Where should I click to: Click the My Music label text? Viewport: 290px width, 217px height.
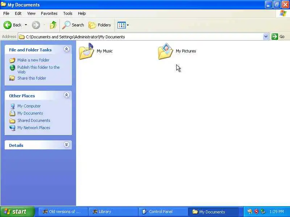pyautogui.click(x=105, y=51)
